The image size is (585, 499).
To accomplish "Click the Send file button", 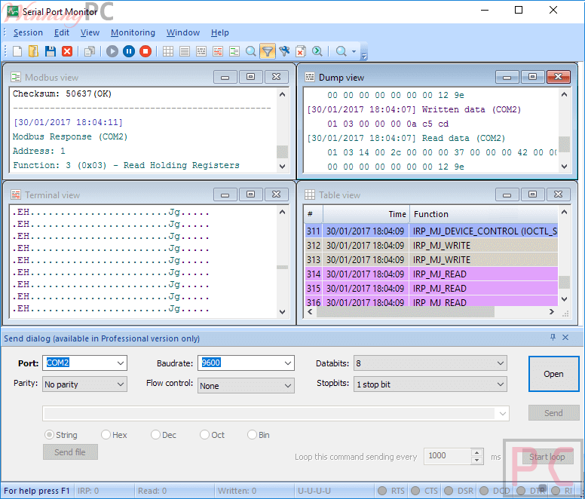I will 70,452.
